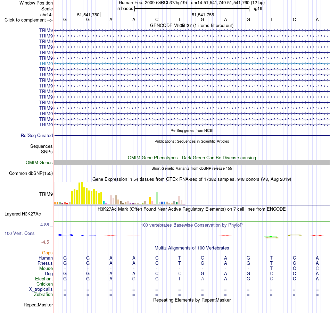Viewport: 330px width, 313px height.
Task: Click the horizontal 5 bases scale bar
Action: 192,9
